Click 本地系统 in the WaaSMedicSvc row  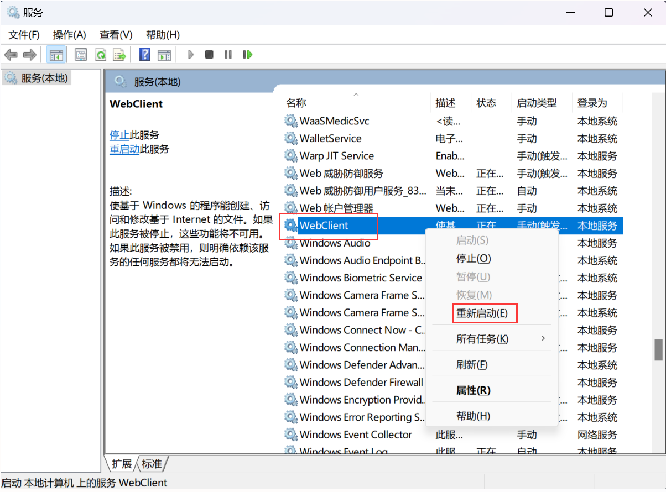(597, 121)
